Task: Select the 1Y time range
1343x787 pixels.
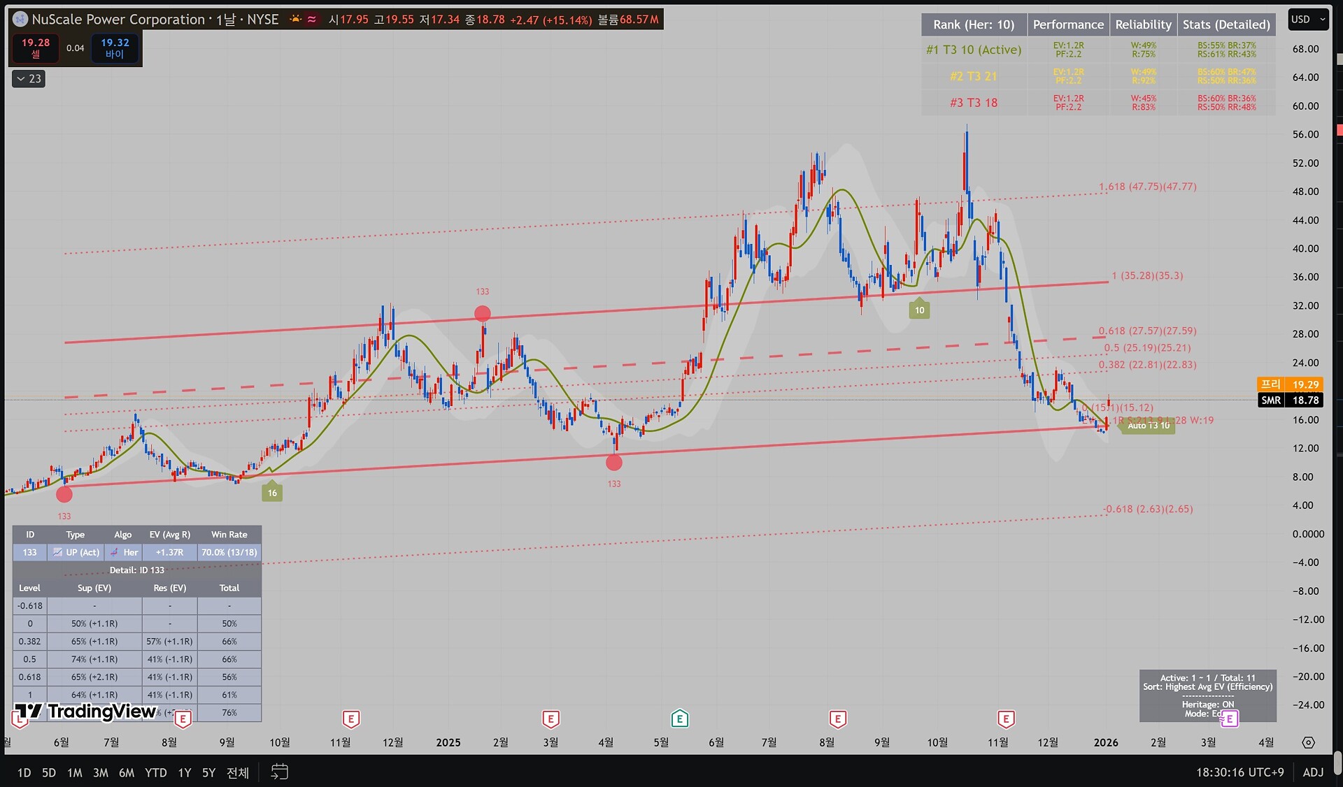Action: coord(185,772)
